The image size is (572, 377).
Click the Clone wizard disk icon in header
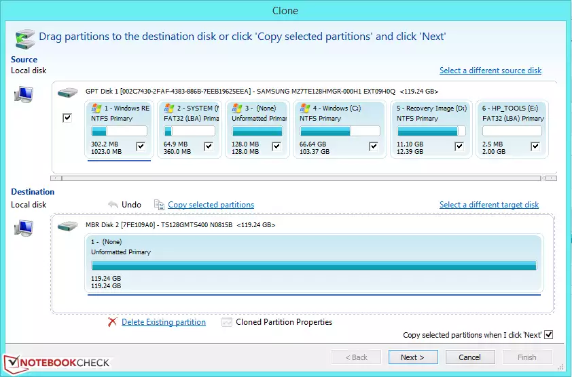tap(25, 39)
